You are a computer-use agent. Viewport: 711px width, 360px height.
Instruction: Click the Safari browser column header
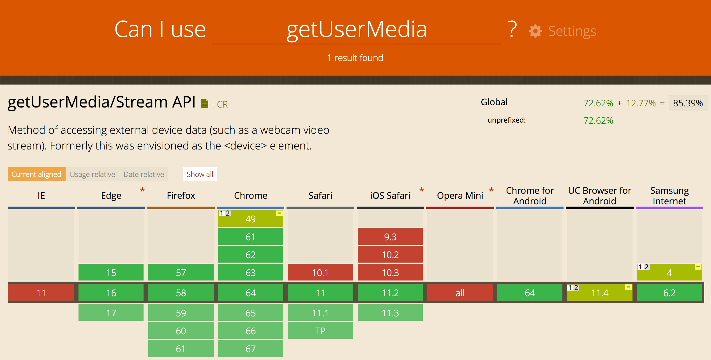(320, 195)
